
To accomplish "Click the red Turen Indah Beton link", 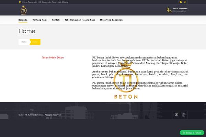I will point(53,58).
